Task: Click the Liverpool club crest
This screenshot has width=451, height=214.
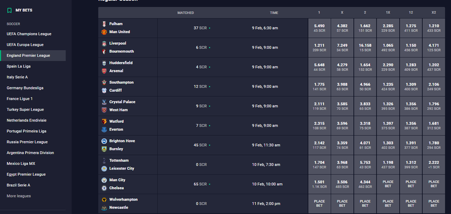Action: coord(104,43)
